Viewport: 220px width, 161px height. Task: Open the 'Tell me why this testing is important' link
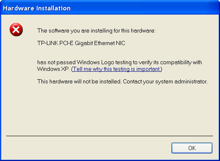click(117, 69)
